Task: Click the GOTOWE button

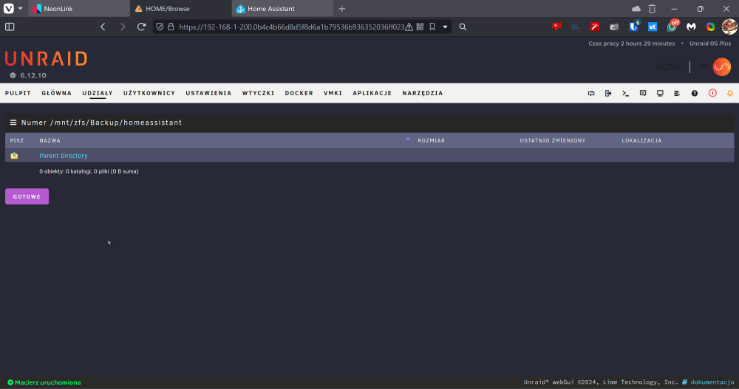Action: 27,196
